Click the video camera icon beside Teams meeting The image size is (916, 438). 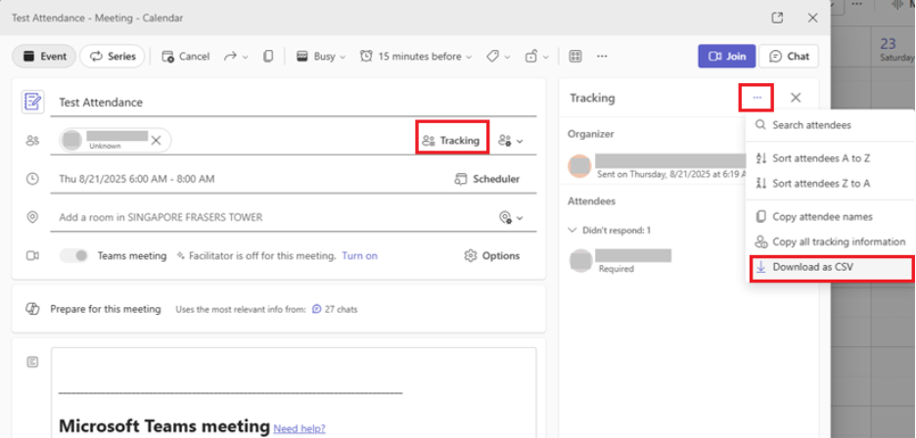[32, 256]
